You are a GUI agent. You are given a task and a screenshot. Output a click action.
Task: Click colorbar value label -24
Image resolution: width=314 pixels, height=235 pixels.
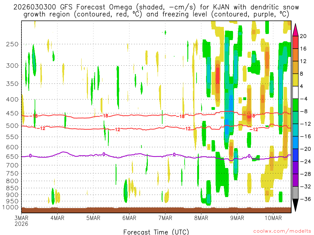coord(305,162)
